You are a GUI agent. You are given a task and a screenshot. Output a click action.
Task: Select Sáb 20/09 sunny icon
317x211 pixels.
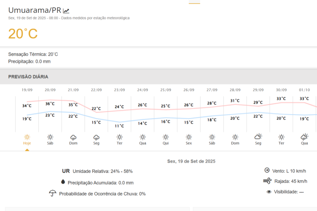(50, 137)
